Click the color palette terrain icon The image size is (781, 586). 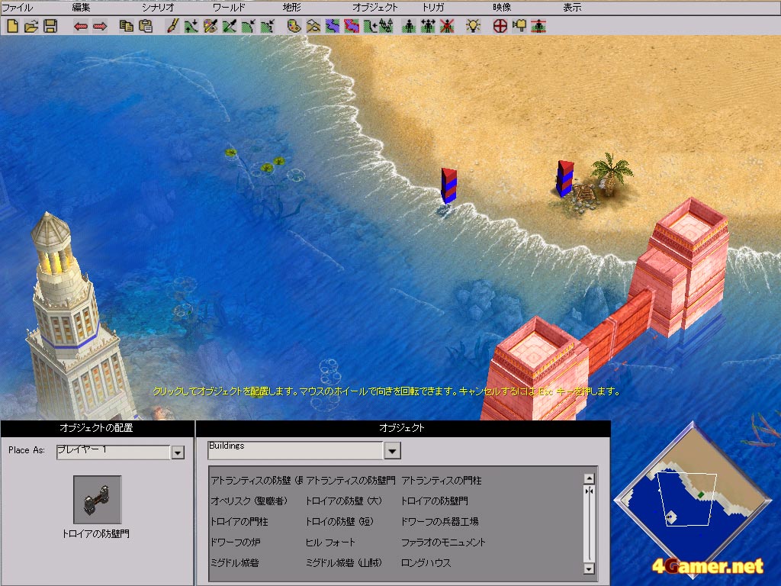(294, 26)
